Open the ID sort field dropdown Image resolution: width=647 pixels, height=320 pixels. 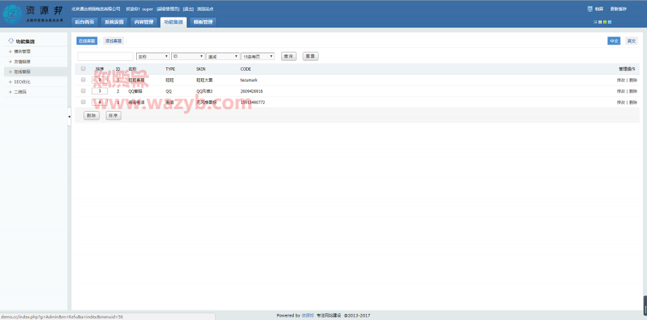(x=188, y=57)
